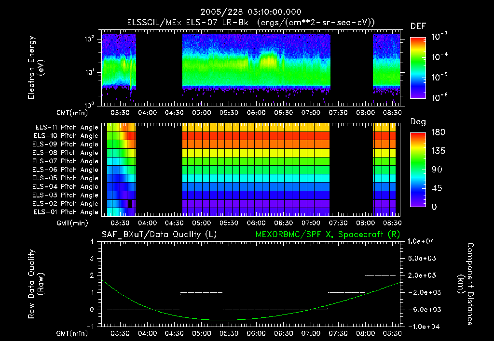Click GMT(min) label under the data quality panel
The height and width of the screenshot is (341, 494).
pos(72,333)
